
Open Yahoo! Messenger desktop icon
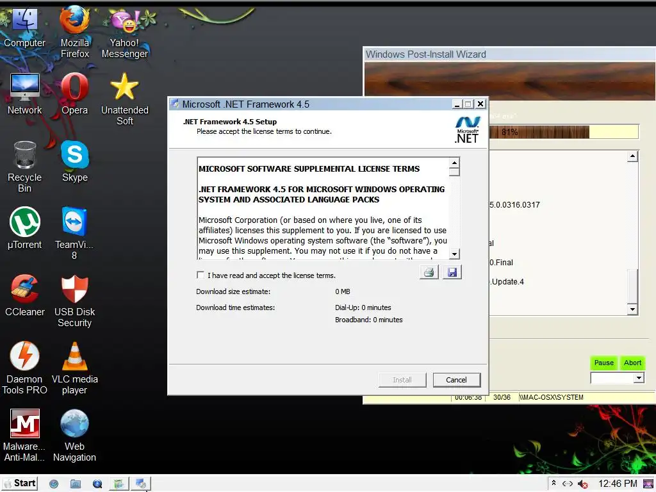125,35
